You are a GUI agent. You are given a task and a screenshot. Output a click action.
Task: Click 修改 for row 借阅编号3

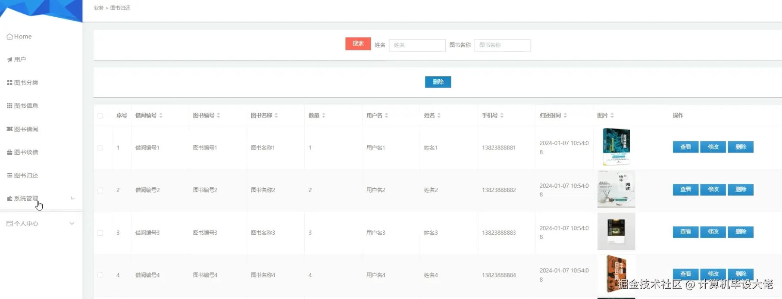point(713,232)
